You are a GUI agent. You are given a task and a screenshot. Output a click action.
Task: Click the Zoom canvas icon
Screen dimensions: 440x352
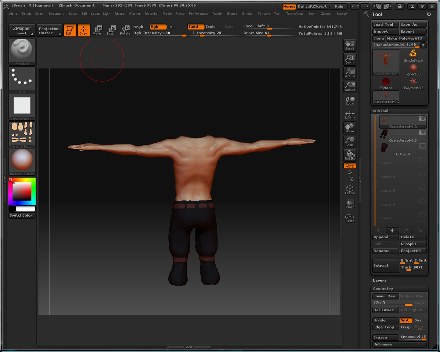pyautogui.click(x=350, y=59)
